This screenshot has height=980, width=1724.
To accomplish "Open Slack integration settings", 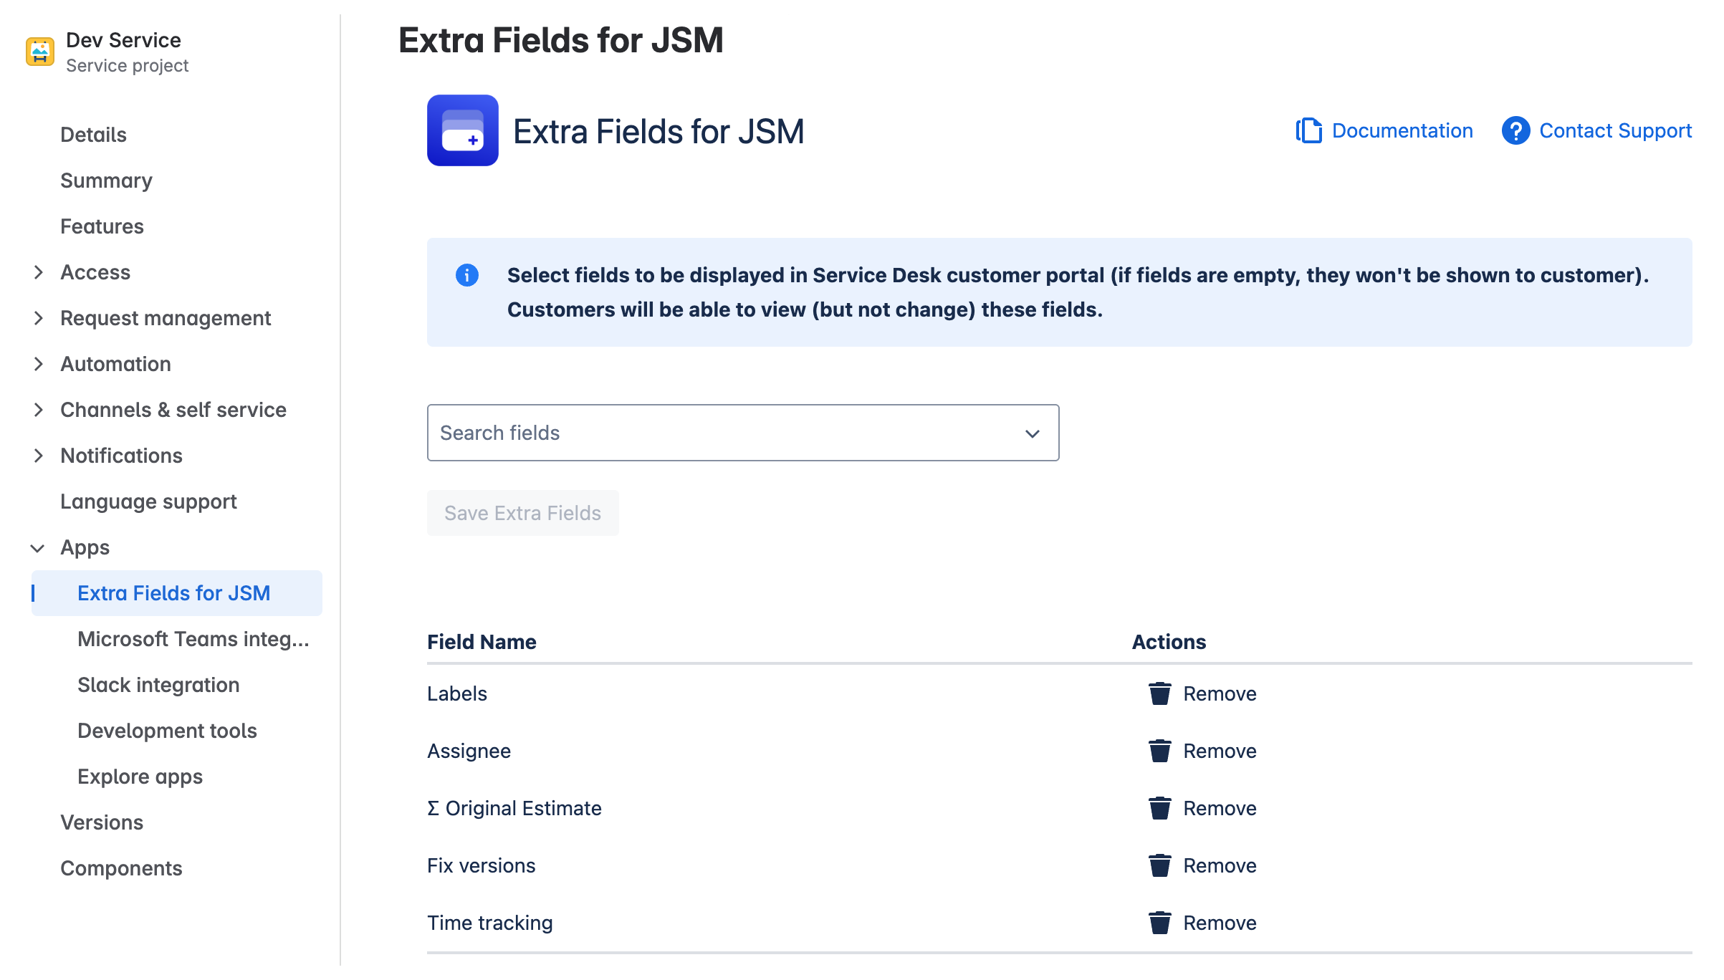I will point(158,685).
